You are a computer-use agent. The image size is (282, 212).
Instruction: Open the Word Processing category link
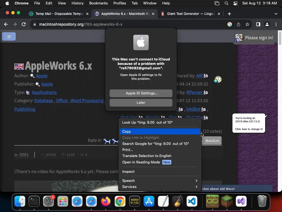(x=87, y=101)
